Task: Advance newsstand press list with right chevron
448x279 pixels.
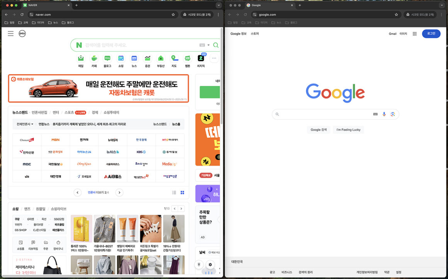Action: coord(119,192)
